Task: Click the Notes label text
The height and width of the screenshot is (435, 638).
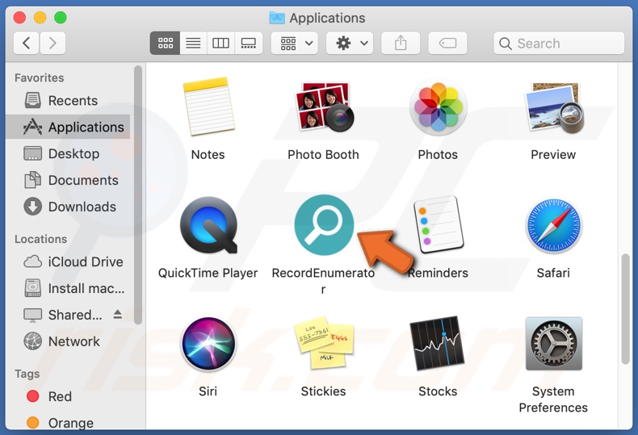Action: (x=208, y=155)
